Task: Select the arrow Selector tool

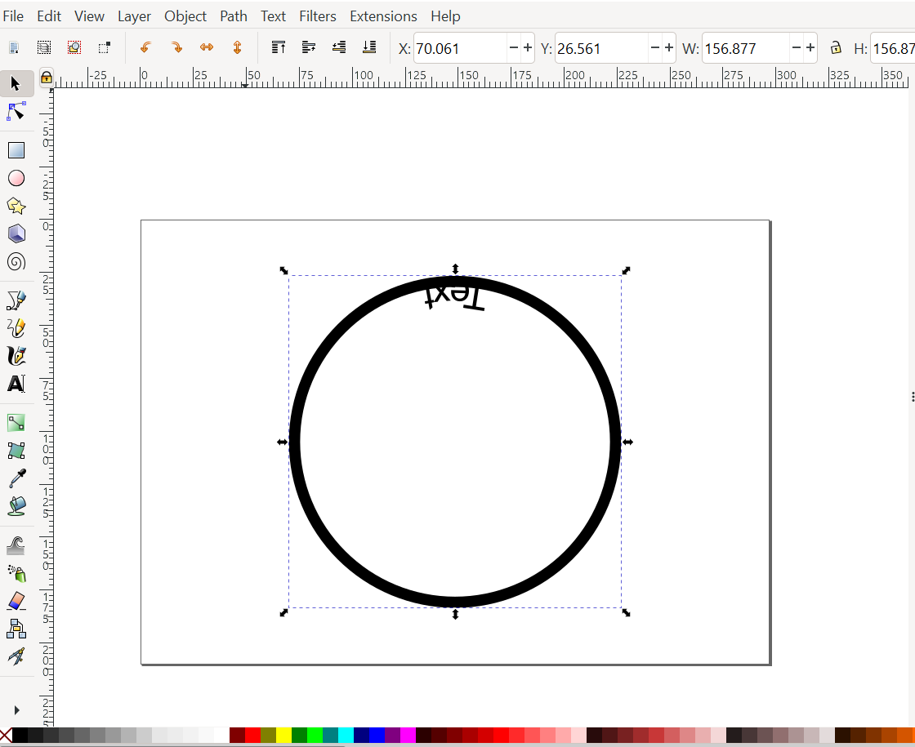Action: pos(16,83)
